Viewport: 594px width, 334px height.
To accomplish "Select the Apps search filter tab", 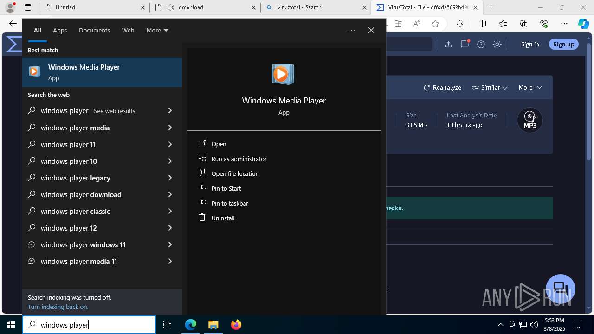I will 60,30.
